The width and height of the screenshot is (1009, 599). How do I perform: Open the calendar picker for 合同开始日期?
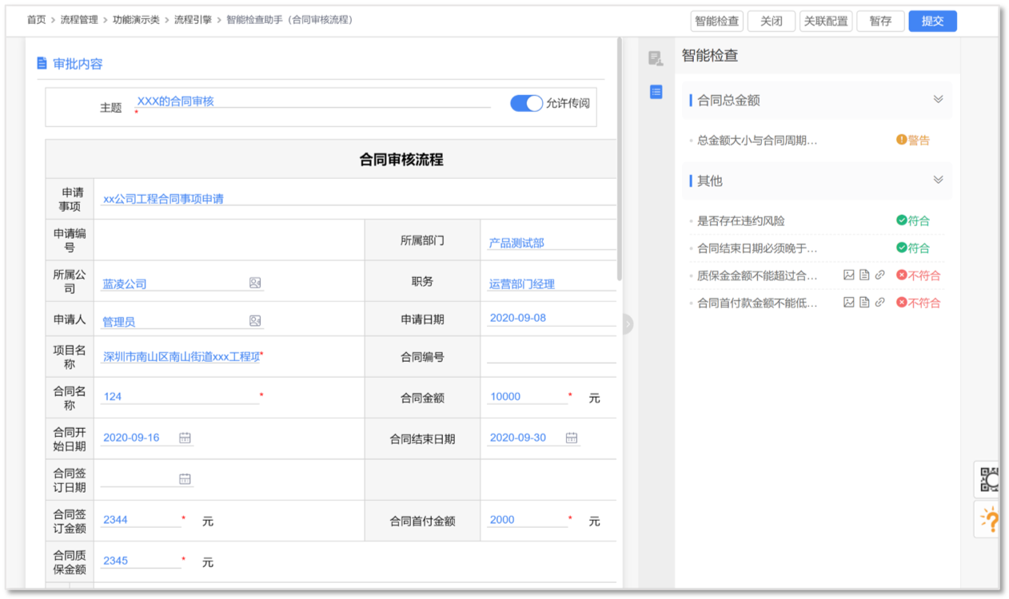[x=184, y=438]
